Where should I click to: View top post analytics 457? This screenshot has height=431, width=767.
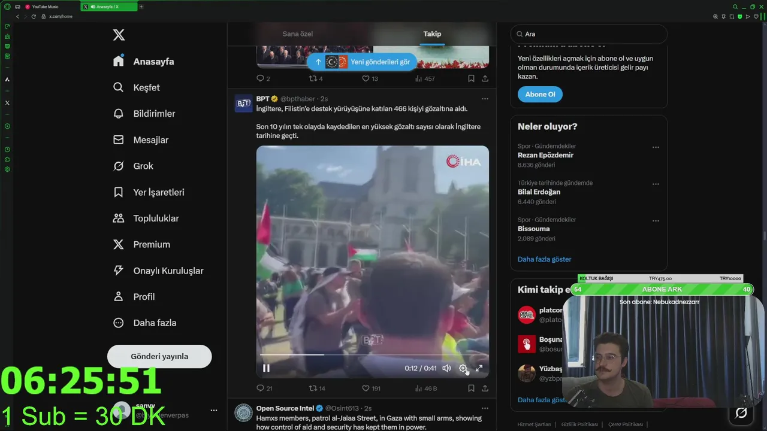[x=425, y=78]
